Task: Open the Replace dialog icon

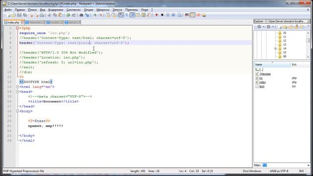Action: click(87, 15)
